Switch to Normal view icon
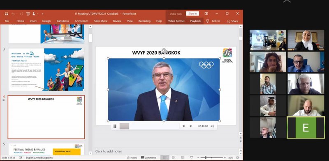The width and height of the screenshot is (329, 161). (165, 158)
